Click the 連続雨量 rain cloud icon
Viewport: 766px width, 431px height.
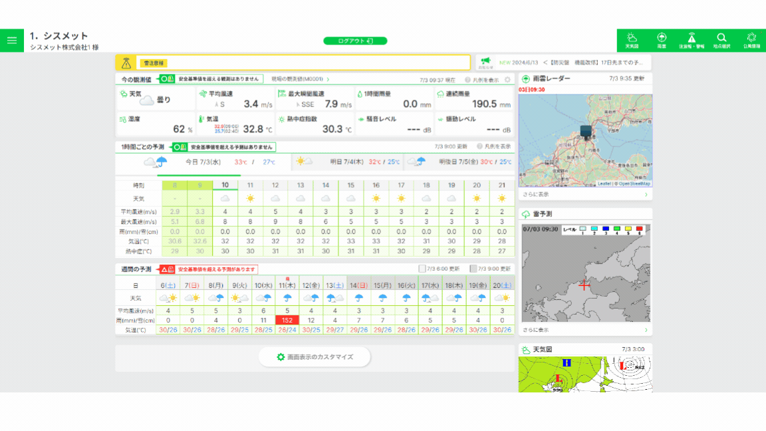[441, 93]
